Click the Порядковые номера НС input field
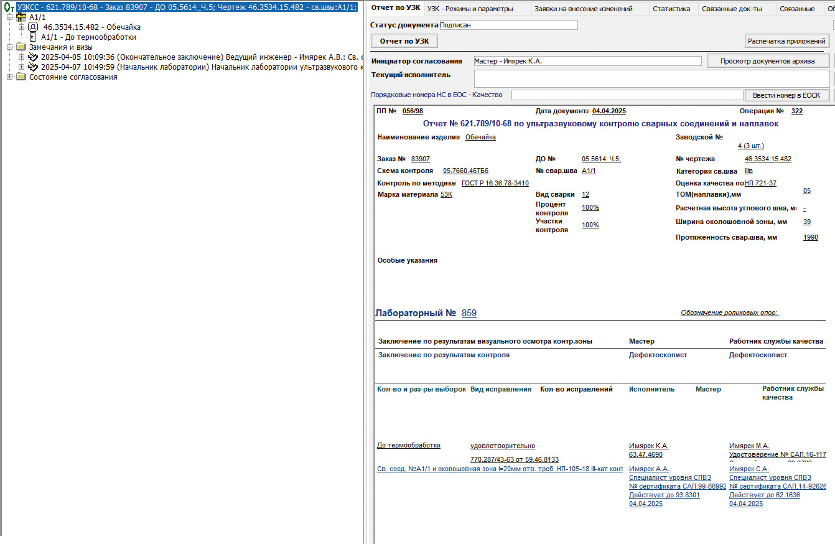 point(627,95)
